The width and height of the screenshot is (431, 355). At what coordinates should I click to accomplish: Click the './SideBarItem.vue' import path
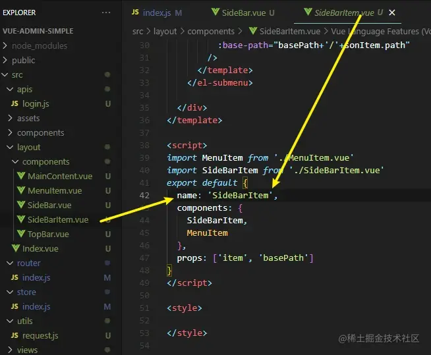(337, 171)
